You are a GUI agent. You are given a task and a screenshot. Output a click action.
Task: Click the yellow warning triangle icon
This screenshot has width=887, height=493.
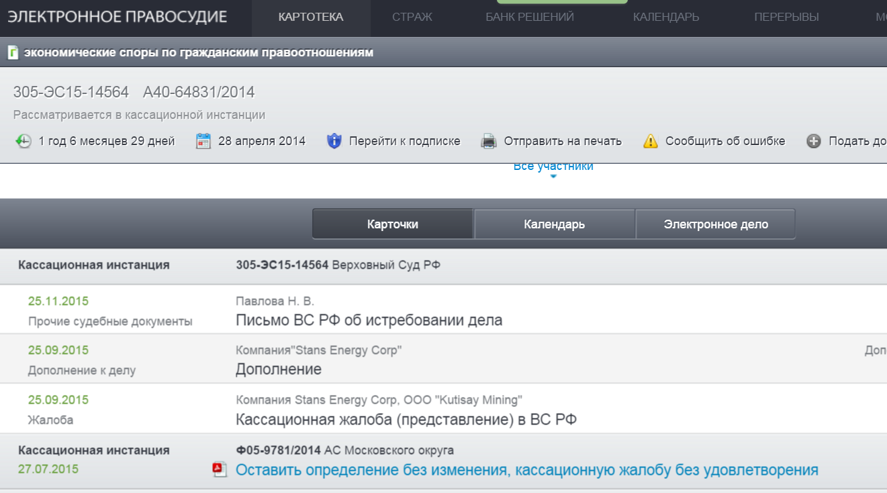coord(650,141)
